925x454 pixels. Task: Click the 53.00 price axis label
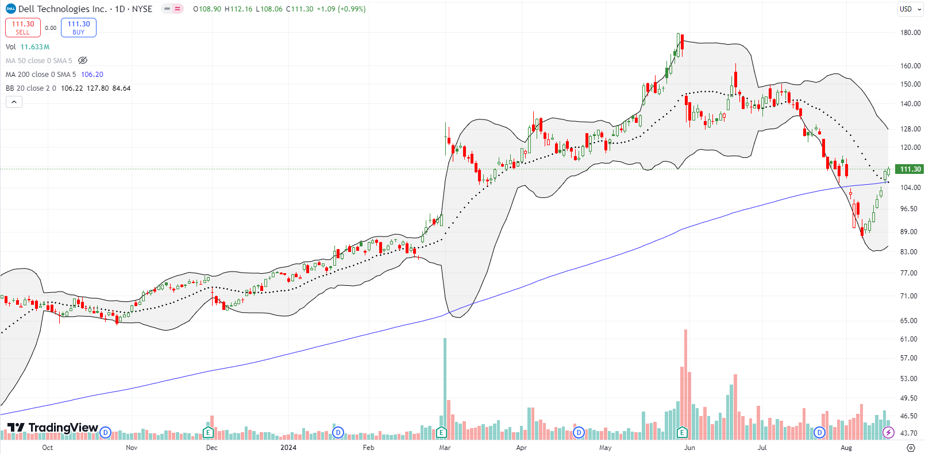pyautogui.click(x=909, y=379)
